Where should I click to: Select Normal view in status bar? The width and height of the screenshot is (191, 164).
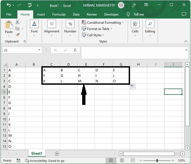(x=111, y=160)
